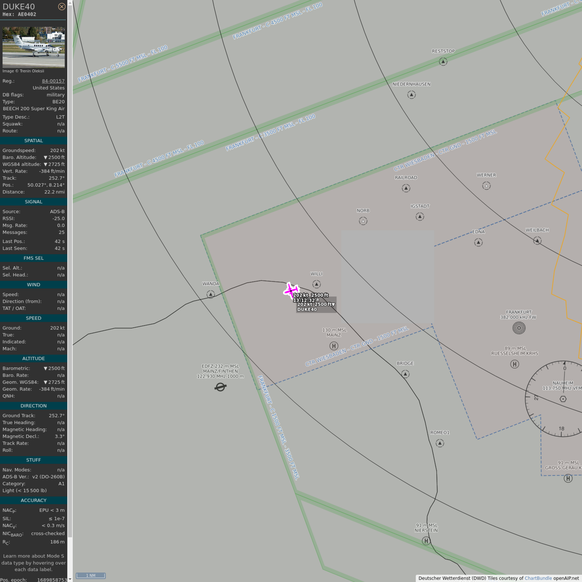Viewport: 582px width, 582px height.
Task: Select the Mainz heliport H icon
Action: click(334, 346)
